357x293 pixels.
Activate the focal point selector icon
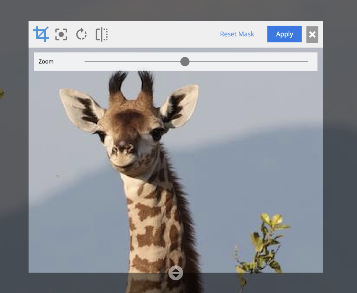point(61,34)
